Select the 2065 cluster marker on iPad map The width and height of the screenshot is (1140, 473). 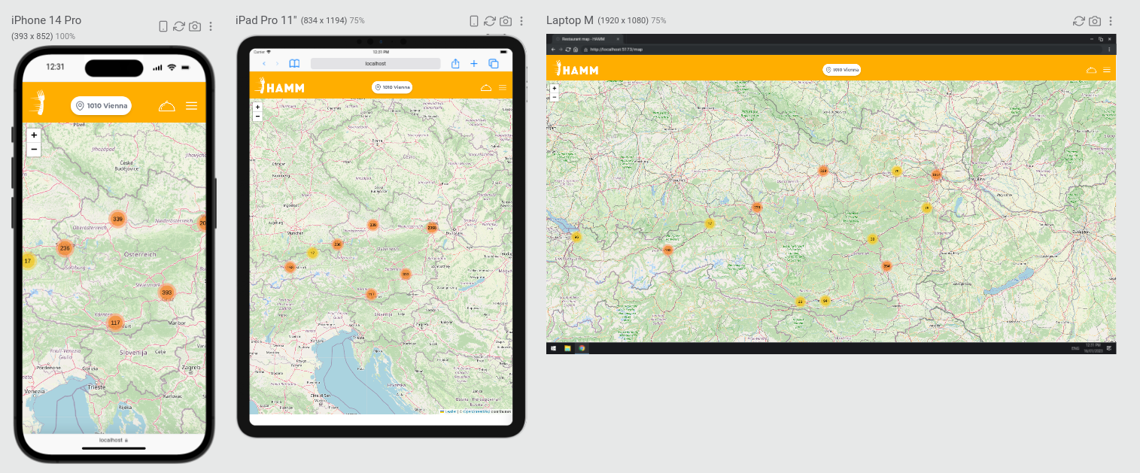click(432, 227)
